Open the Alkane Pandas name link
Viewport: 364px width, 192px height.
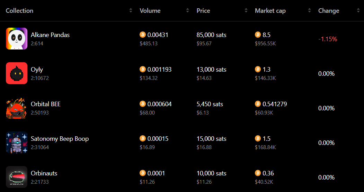pyautogui.click(x=50, y=35)
